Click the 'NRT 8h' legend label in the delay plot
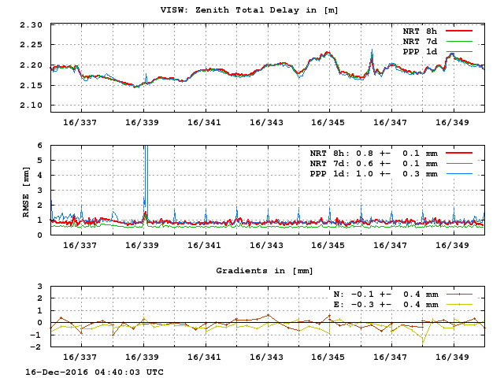504x378 pixels. [x=420, y=31]
